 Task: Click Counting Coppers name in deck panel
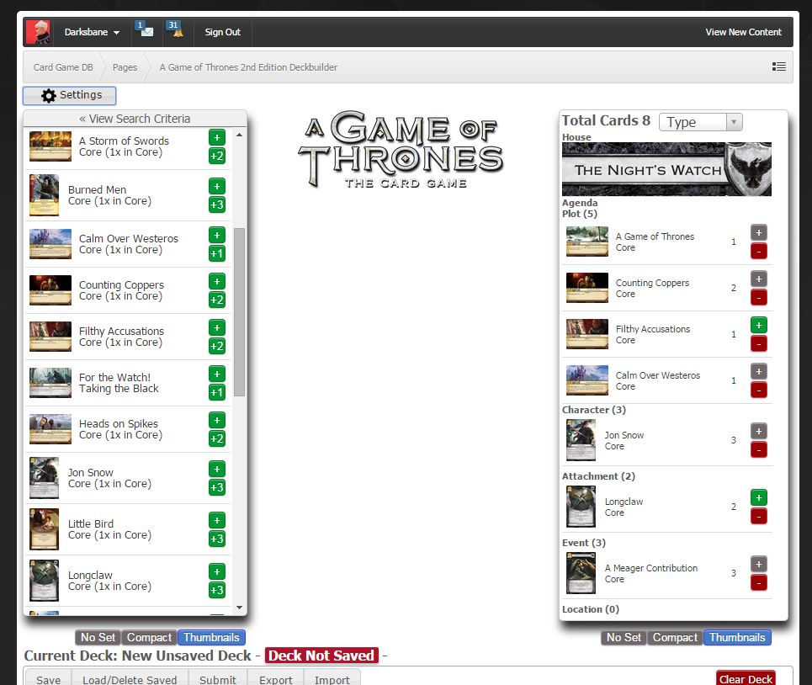652,284
